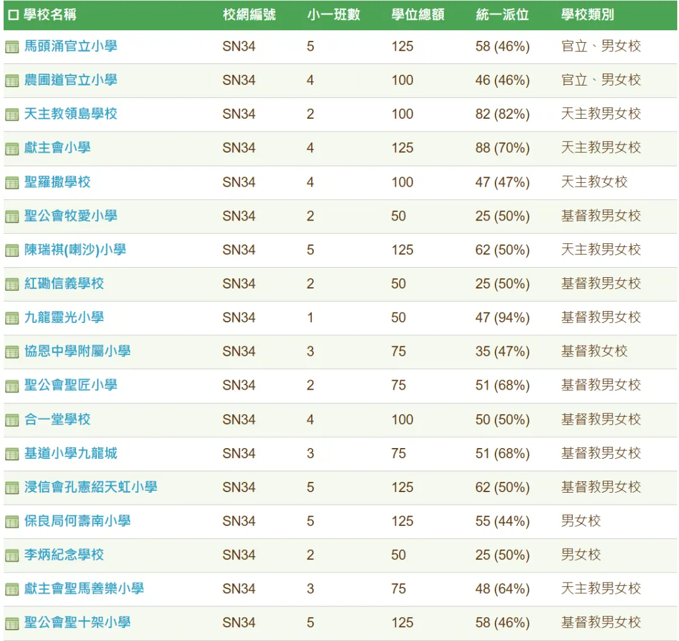
Task: Select the 50 (50%) cell for 合一堂學校
Action: (502, 420)
